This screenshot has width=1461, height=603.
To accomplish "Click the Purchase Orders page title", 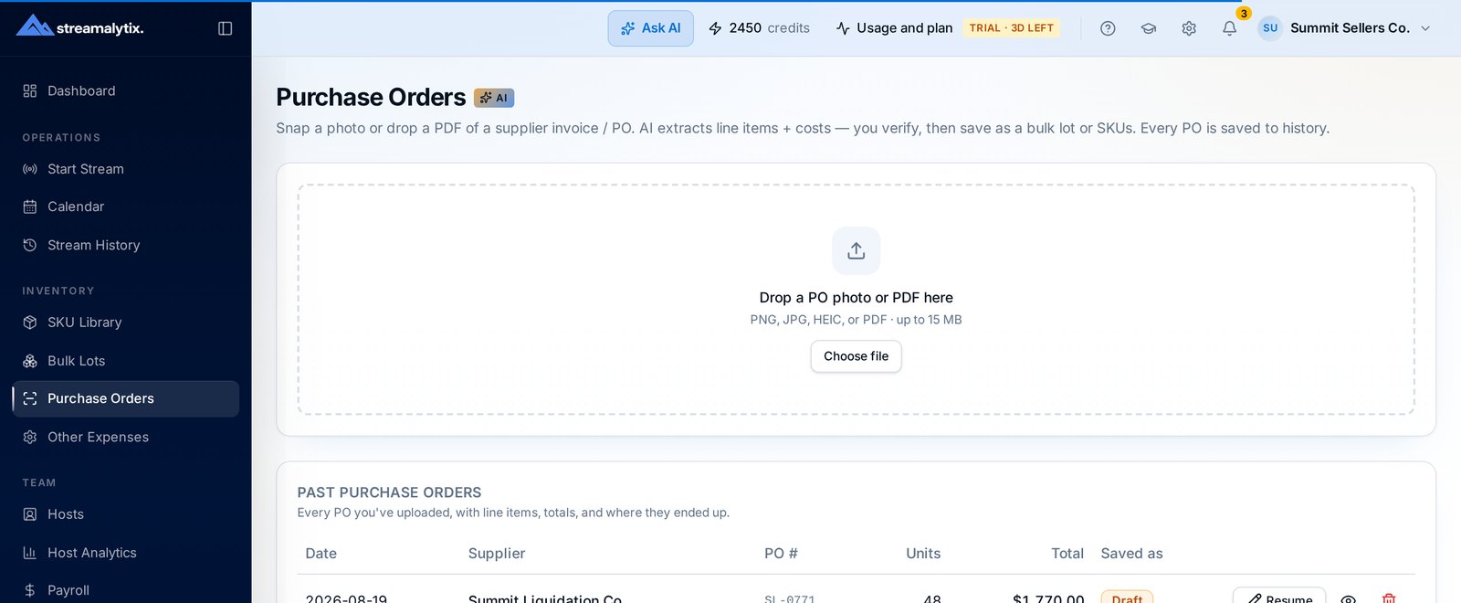I will click(x=371, y=97).
